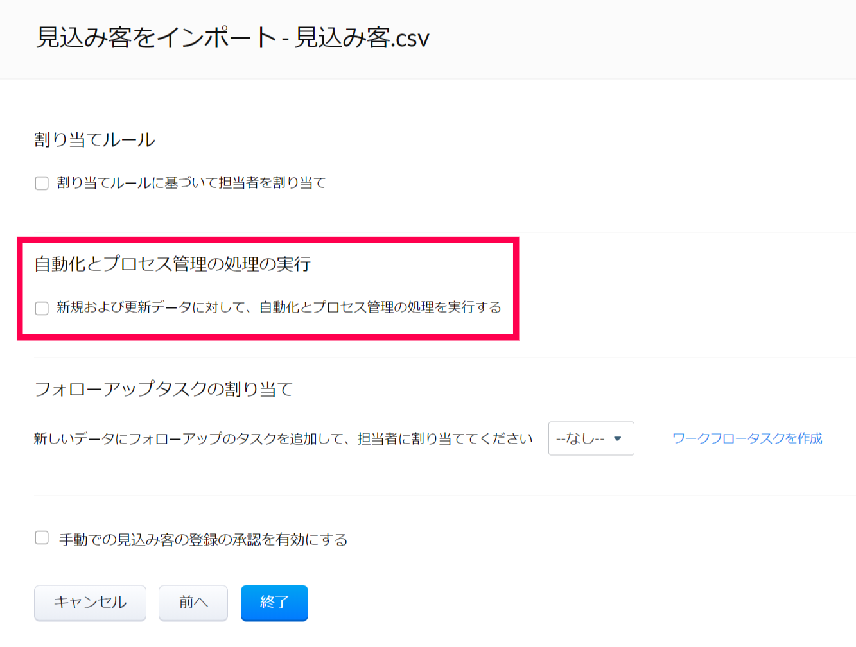This screenshot has height=647, width=856.
Task: Click the label 手動での見込み客の登録の承認を有効にする
Action: coord(203,540)
